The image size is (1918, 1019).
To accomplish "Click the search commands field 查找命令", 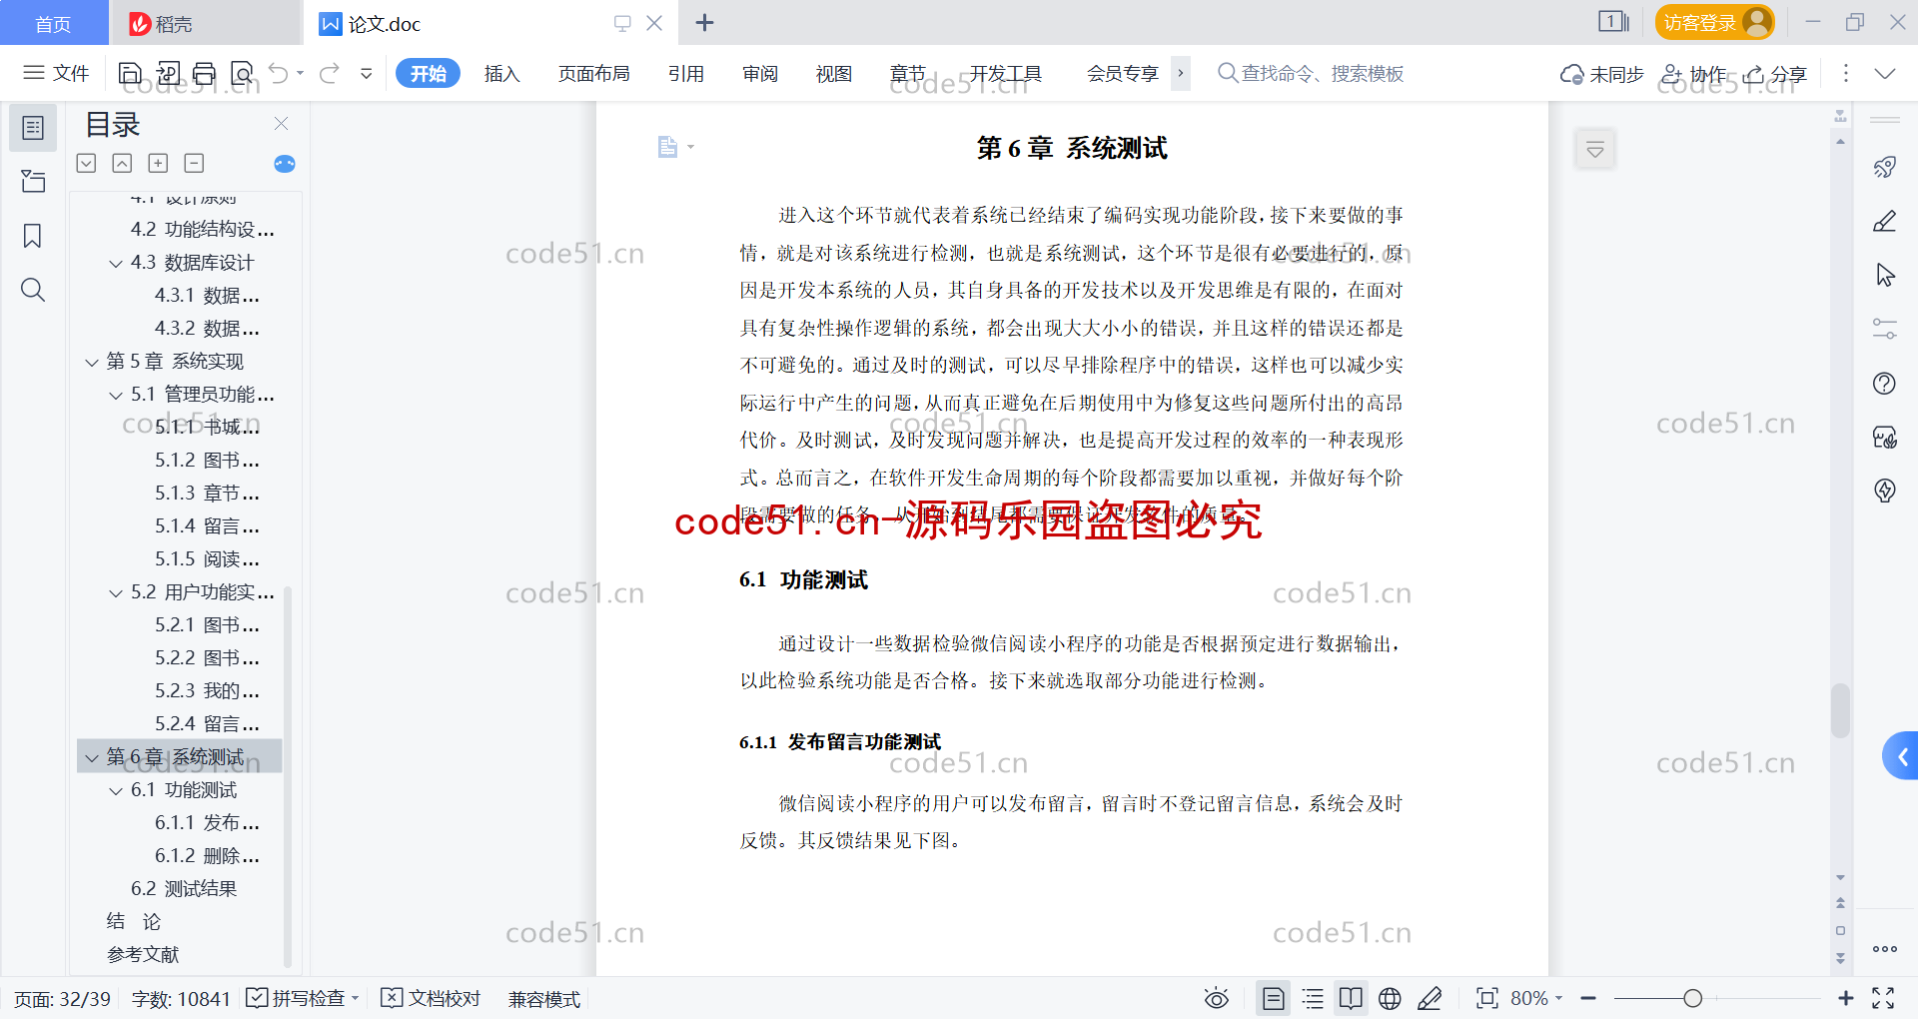I will [x=1312, y=73].
